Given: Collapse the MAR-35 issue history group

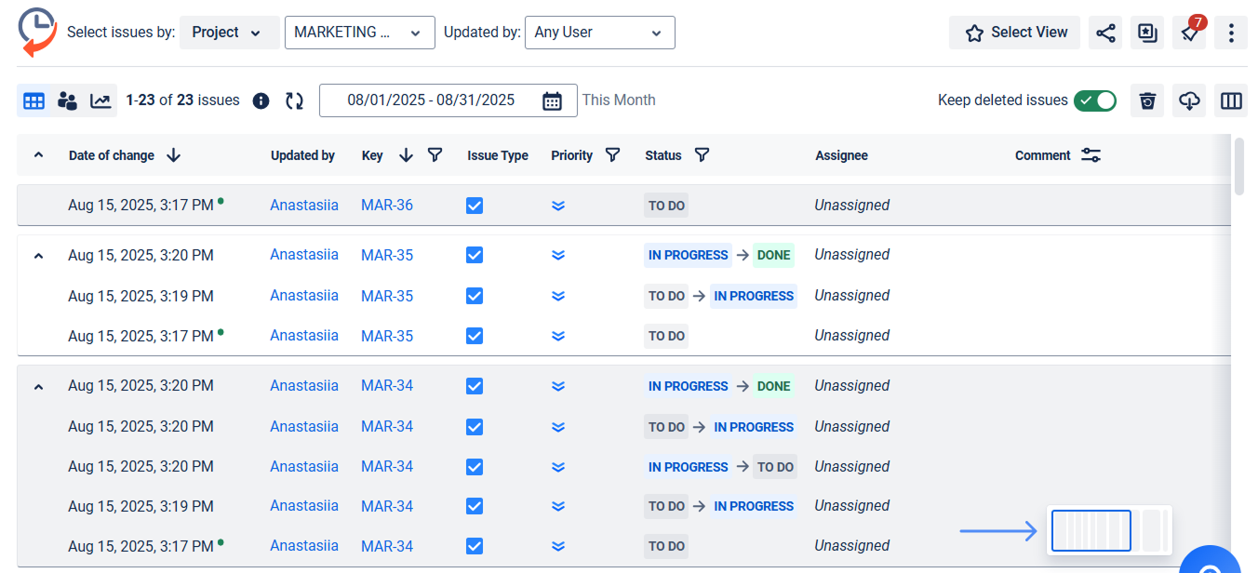Looking at the screenshot, I should coord(38,256).
